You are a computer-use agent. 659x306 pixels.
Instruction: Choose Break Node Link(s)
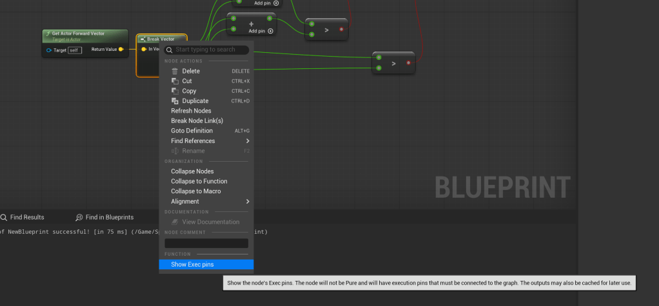point(197,121)
